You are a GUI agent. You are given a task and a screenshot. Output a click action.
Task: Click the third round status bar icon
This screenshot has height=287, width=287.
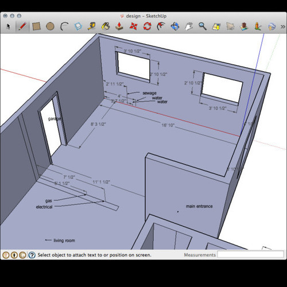(22, 255)
